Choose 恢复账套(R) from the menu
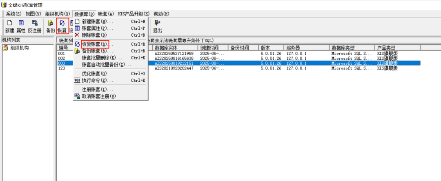The width and height of the screenshot is (441, 181). (110, 44)
